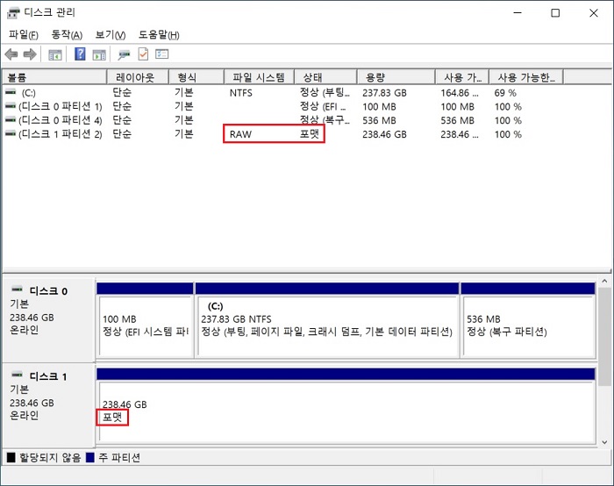Click the disk pane scroll up arrow

click(x=604, y=282)
